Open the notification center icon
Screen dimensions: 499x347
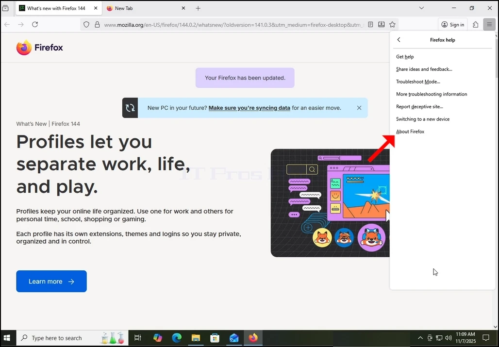point(486,338)
